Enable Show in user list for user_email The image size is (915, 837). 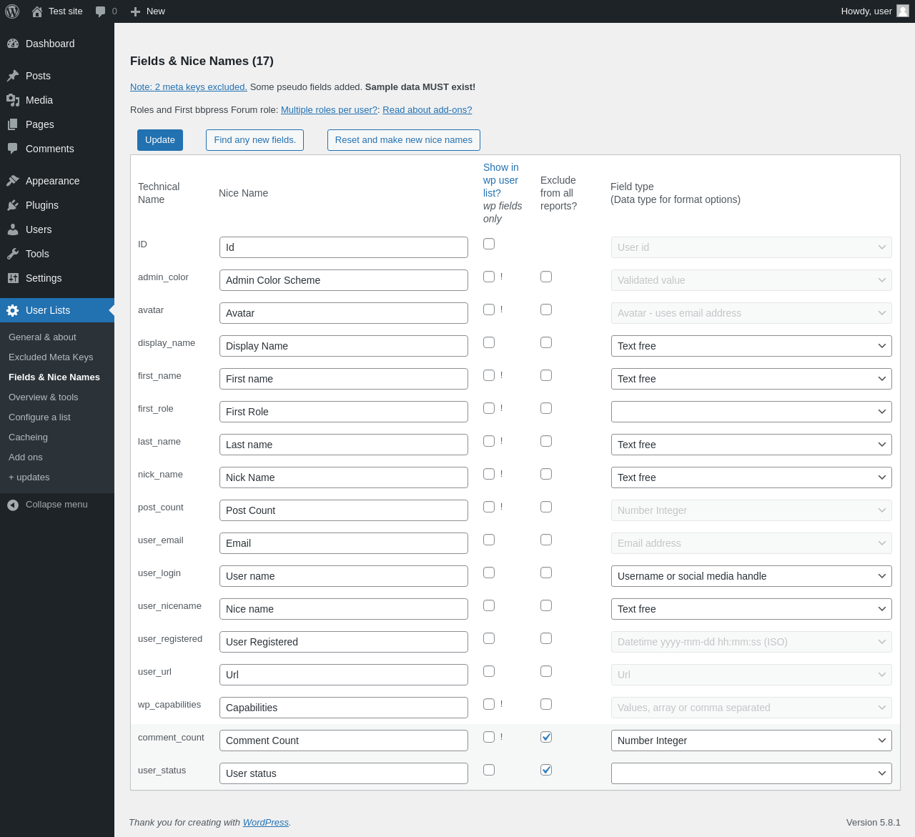489,540
